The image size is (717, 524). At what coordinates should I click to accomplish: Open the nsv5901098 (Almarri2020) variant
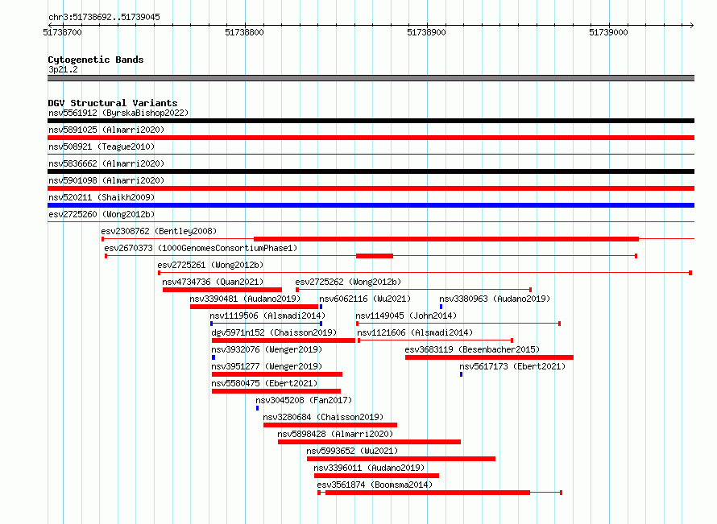(106, 180)
